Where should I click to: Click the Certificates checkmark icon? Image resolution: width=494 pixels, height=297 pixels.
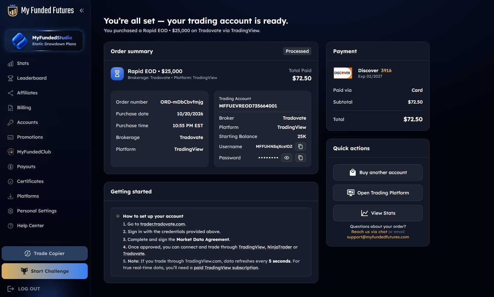11,182
